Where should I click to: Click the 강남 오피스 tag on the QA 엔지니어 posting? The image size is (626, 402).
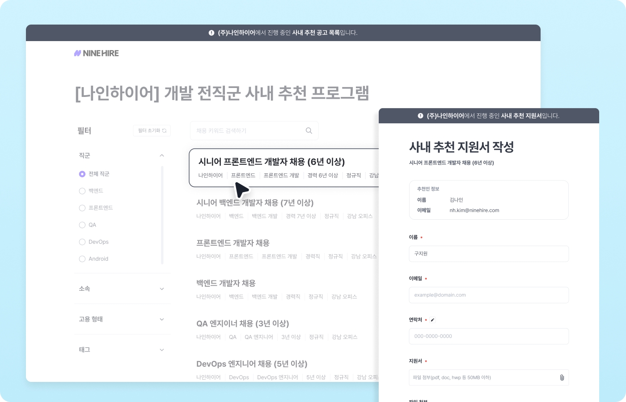[345, 337]
